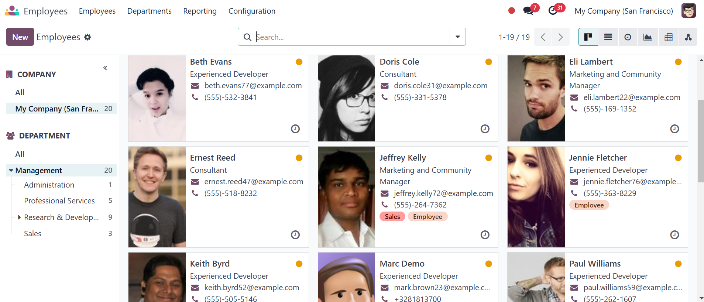Click the email icon on Beth Evans card
The height and width of the screenshot is (302, 704).
195,86
